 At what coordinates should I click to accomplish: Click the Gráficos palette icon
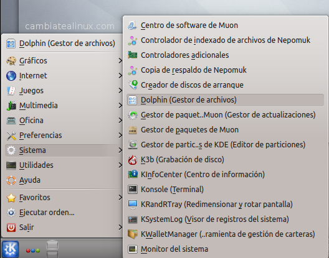point(11,61)
